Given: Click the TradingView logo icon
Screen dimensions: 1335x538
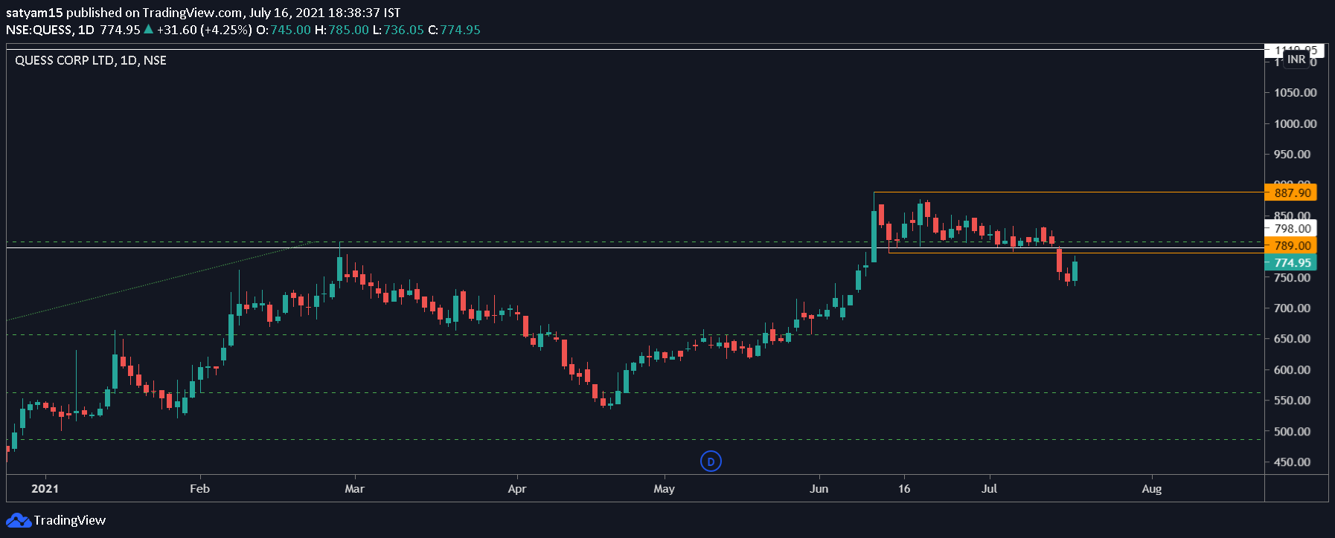Looking at the screenshot, I should [19, 520].
